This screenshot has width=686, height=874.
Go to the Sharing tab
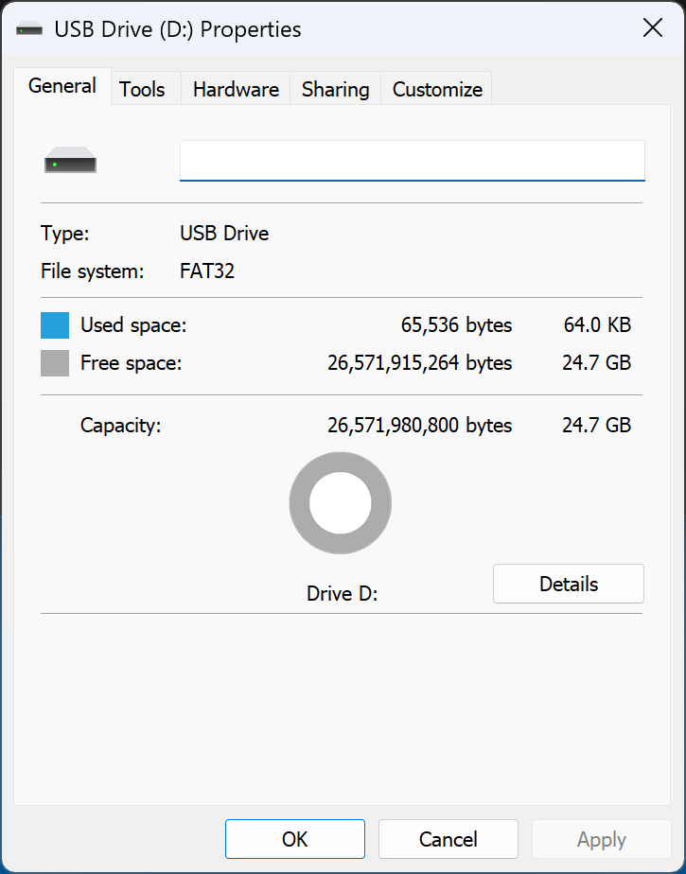pos(335,90)
